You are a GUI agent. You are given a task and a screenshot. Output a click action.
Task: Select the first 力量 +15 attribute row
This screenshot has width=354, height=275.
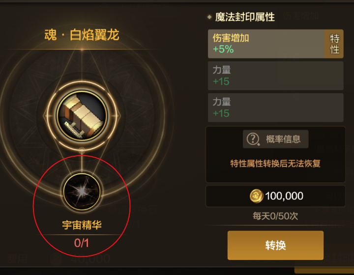(276, 76)
